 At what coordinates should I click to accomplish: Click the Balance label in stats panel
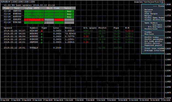point(149,10)
